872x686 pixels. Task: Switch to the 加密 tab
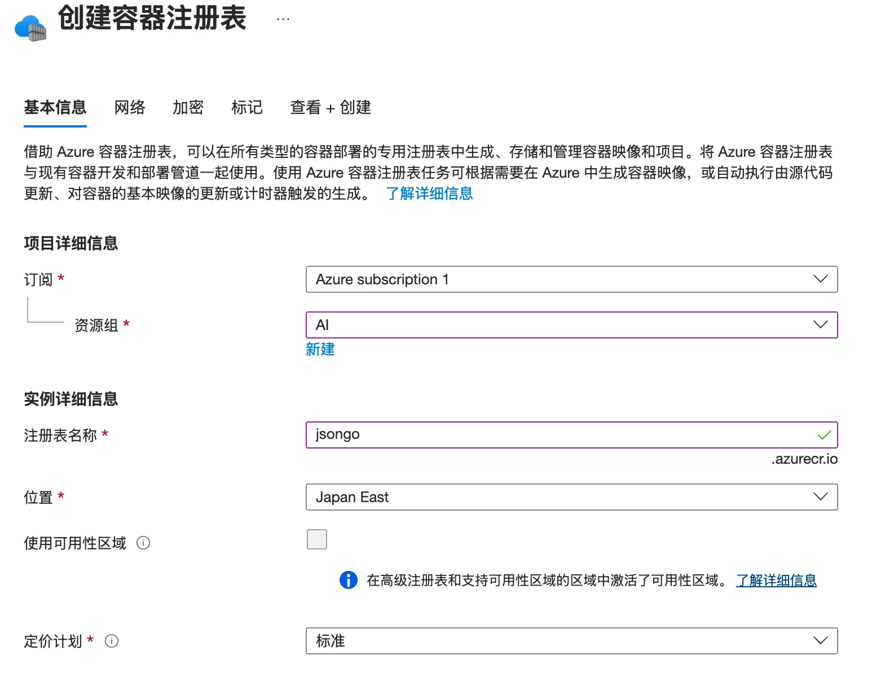[x=188, y=107]
